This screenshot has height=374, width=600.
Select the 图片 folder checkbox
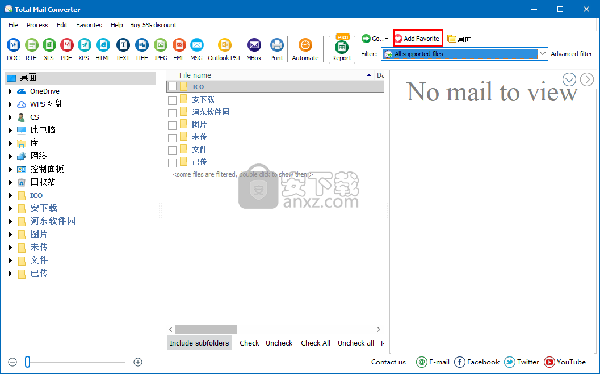click(x=172, y=125)
